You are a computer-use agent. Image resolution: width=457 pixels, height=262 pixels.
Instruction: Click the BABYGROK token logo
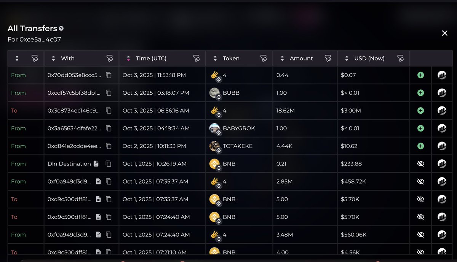click(x=215, y=128)
